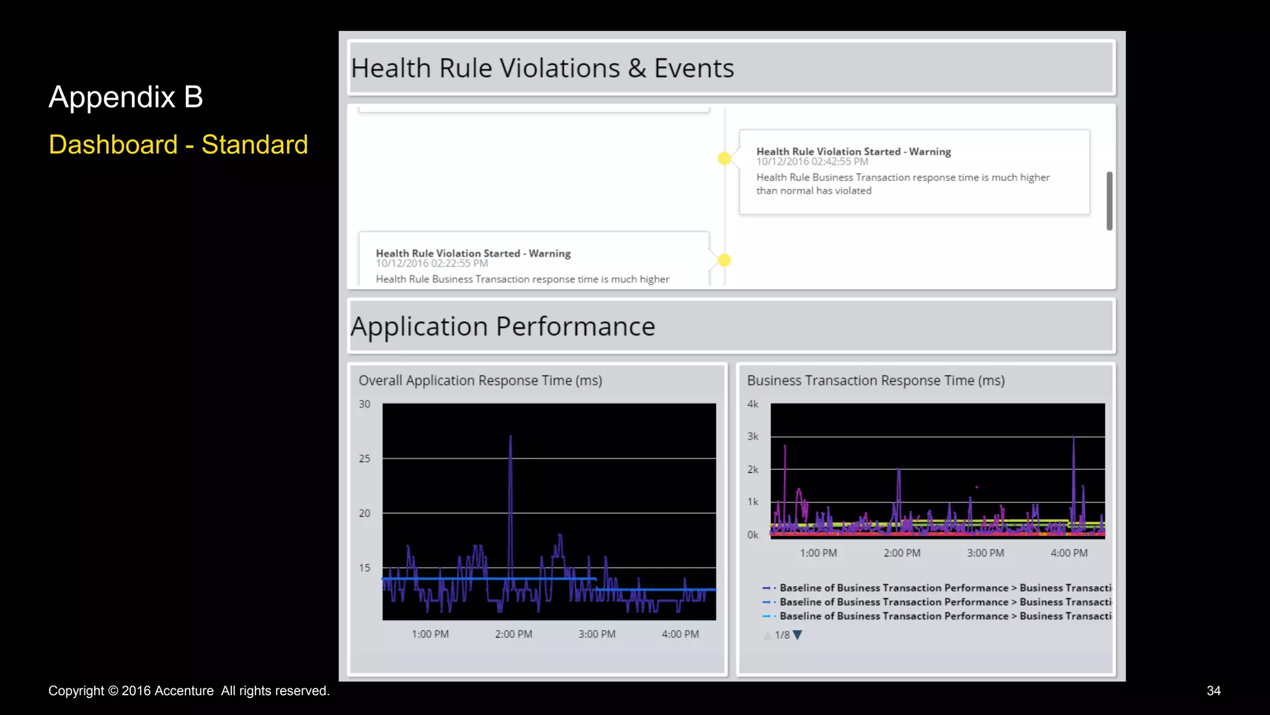Click yellow marker for 02:22:55 PM violation
Image resolution: width=1270 pixels, height=715 pixels.
click(x=724, y=260)
